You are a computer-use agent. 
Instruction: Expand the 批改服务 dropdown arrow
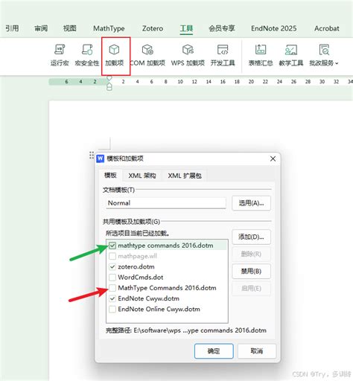[337, 63]
